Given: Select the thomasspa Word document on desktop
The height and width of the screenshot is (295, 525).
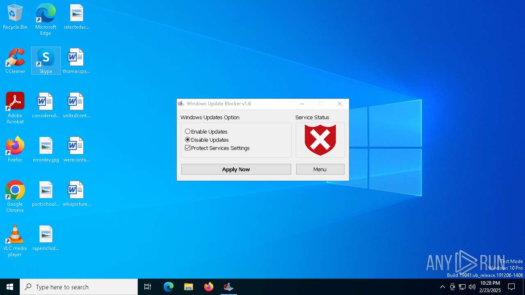Looking at the screenshot, I should (x=76, y=61).
